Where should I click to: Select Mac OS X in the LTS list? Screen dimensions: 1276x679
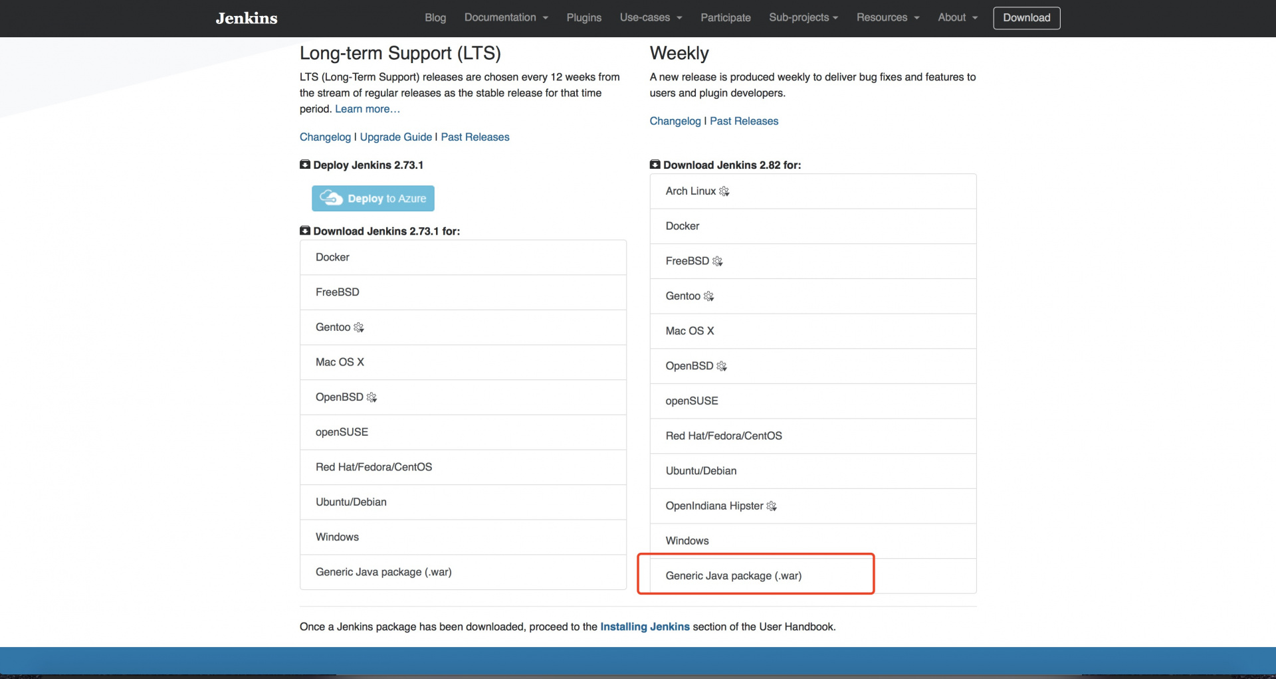[463, 362]
